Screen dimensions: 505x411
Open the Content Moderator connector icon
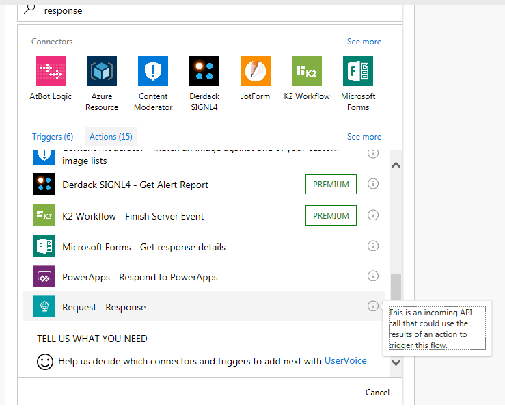tap(153, 71)
